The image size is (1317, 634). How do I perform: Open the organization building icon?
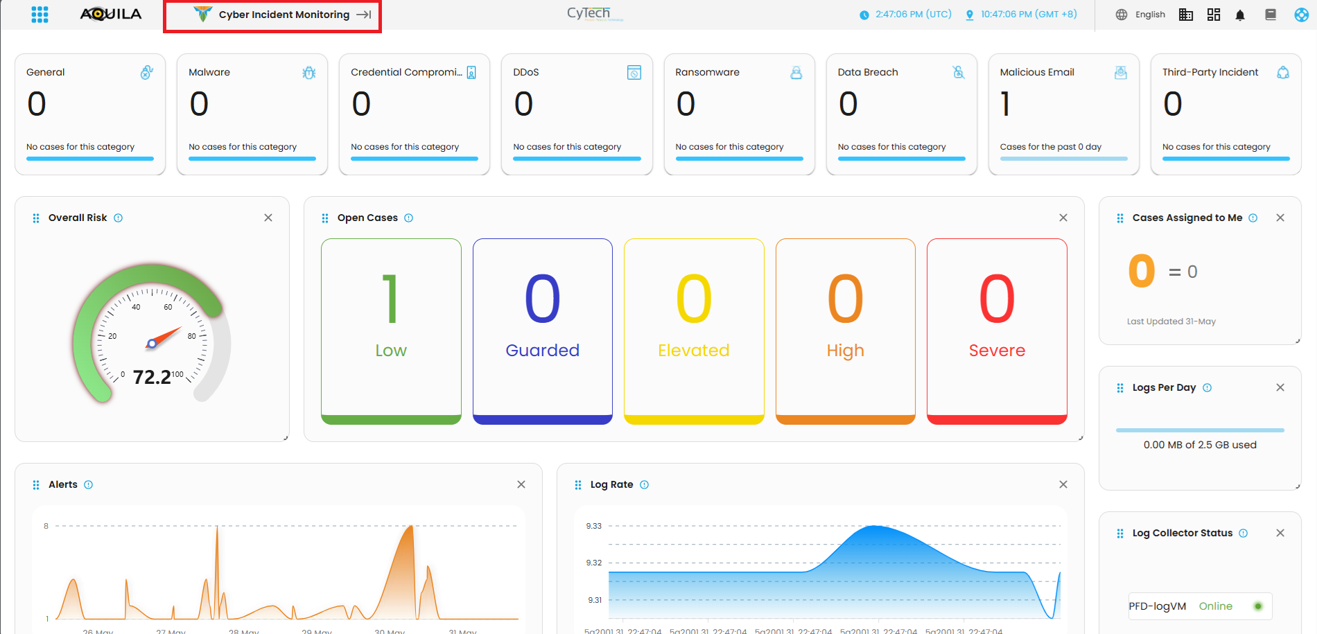[x=1186, y=15]
